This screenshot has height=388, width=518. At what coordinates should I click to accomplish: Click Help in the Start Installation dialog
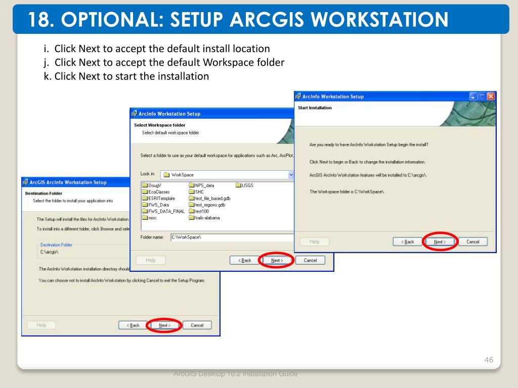coord(315,242)
